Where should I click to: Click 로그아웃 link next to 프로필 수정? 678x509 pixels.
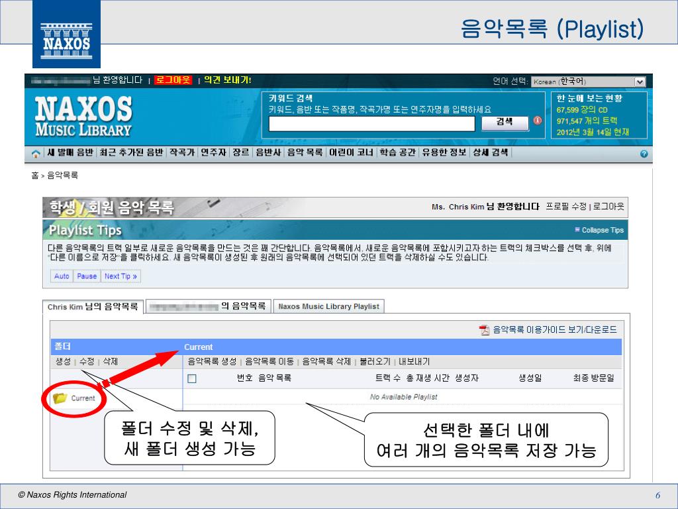pos(608,207)
